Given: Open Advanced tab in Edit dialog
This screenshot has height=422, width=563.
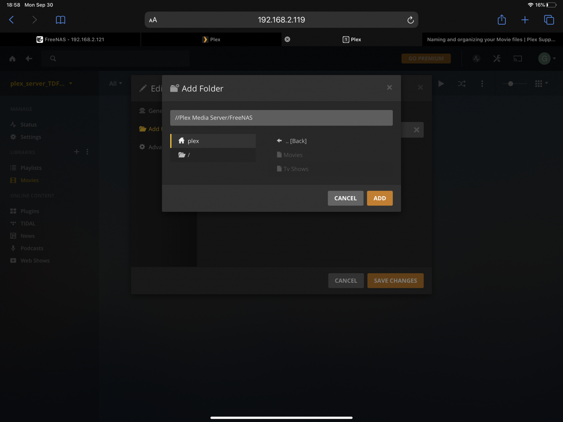Looking at the screenshot, I should point(150,147).
